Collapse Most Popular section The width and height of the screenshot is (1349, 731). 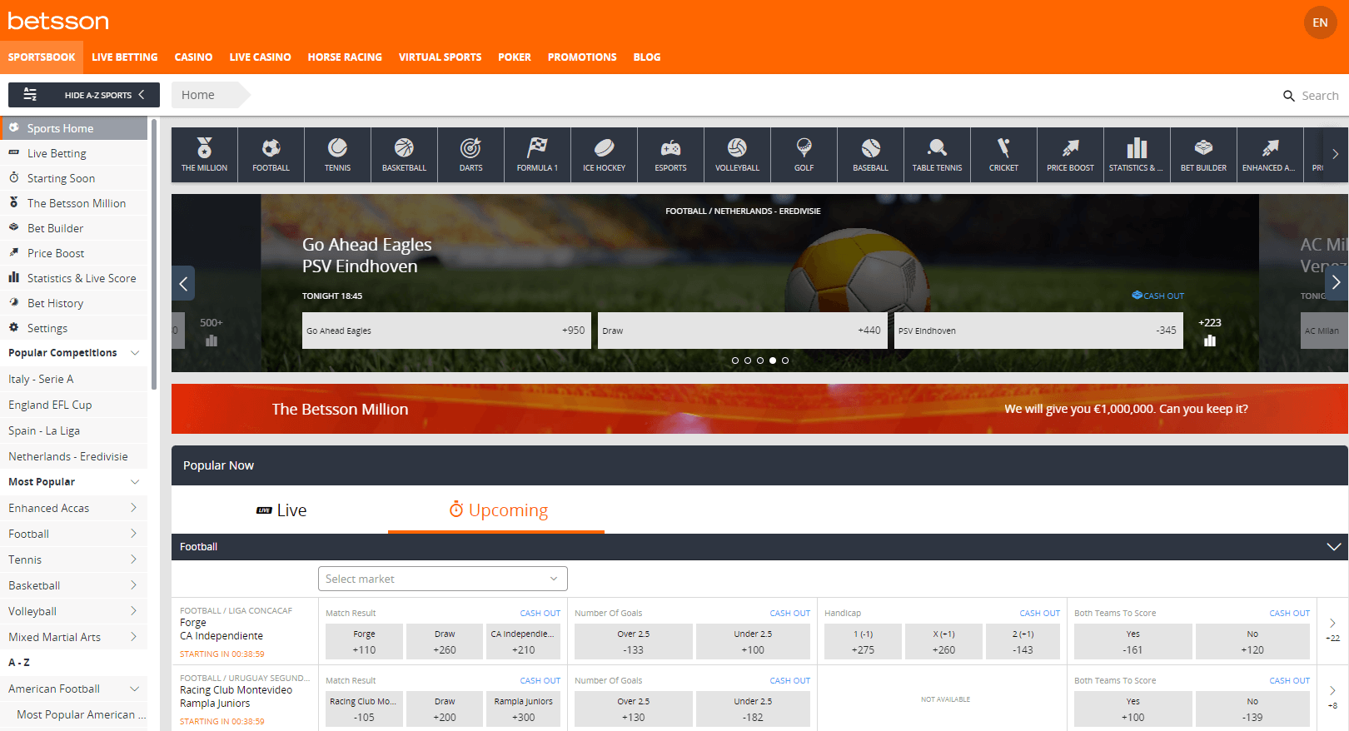[135, 482]
